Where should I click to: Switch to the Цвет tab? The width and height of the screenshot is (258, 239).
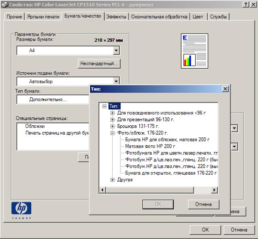[x=198, y=17]
